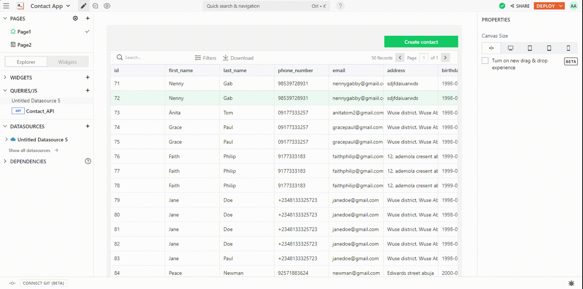Image resolution: width=583 pixels, height=289 pixels.
Task: Open the DEPLOY dropdown arrow
Action: (x=561, y=6)
